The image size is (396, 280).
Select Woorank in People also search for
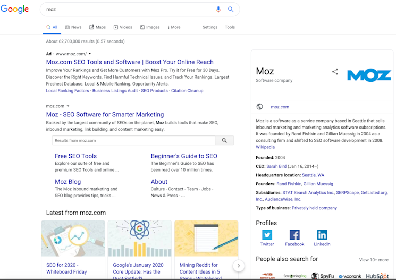tap(350, 276)
